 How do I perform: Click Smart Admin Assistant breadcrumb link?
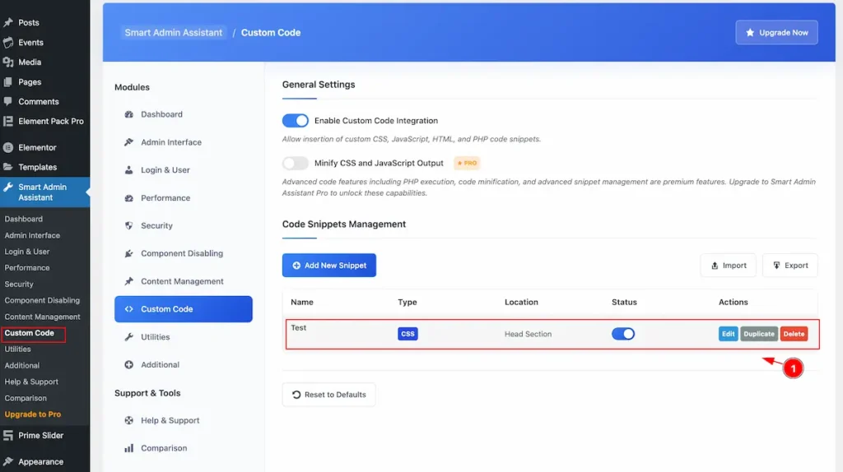point(174,33)
